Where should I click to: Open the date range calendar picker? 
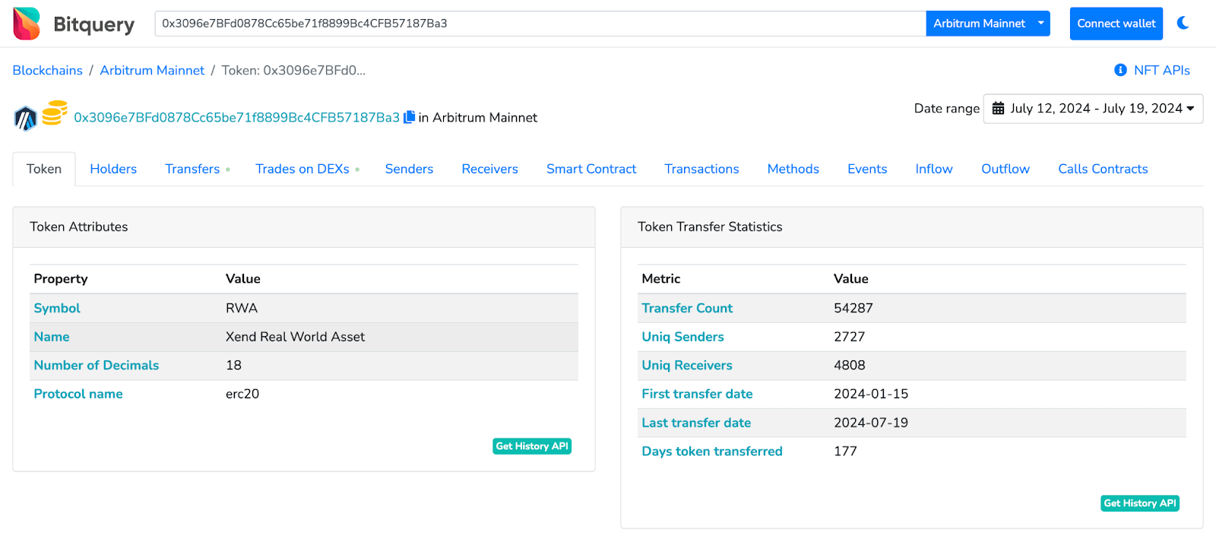click(1093, 109)
